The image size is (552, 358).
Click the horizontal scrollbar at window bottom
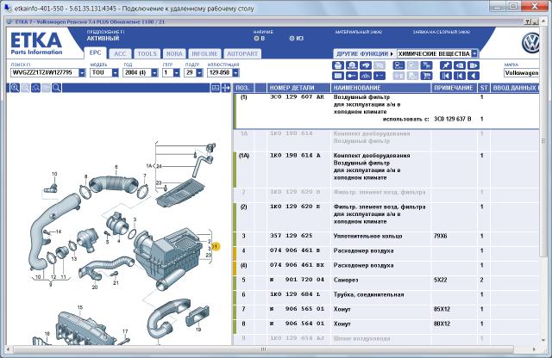point(263,349)
